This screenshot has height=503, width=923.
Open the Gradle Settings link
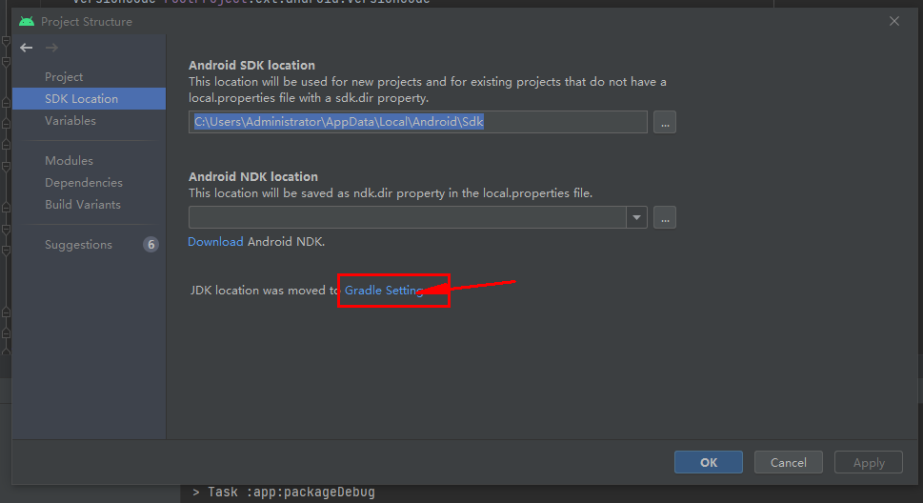384,291
